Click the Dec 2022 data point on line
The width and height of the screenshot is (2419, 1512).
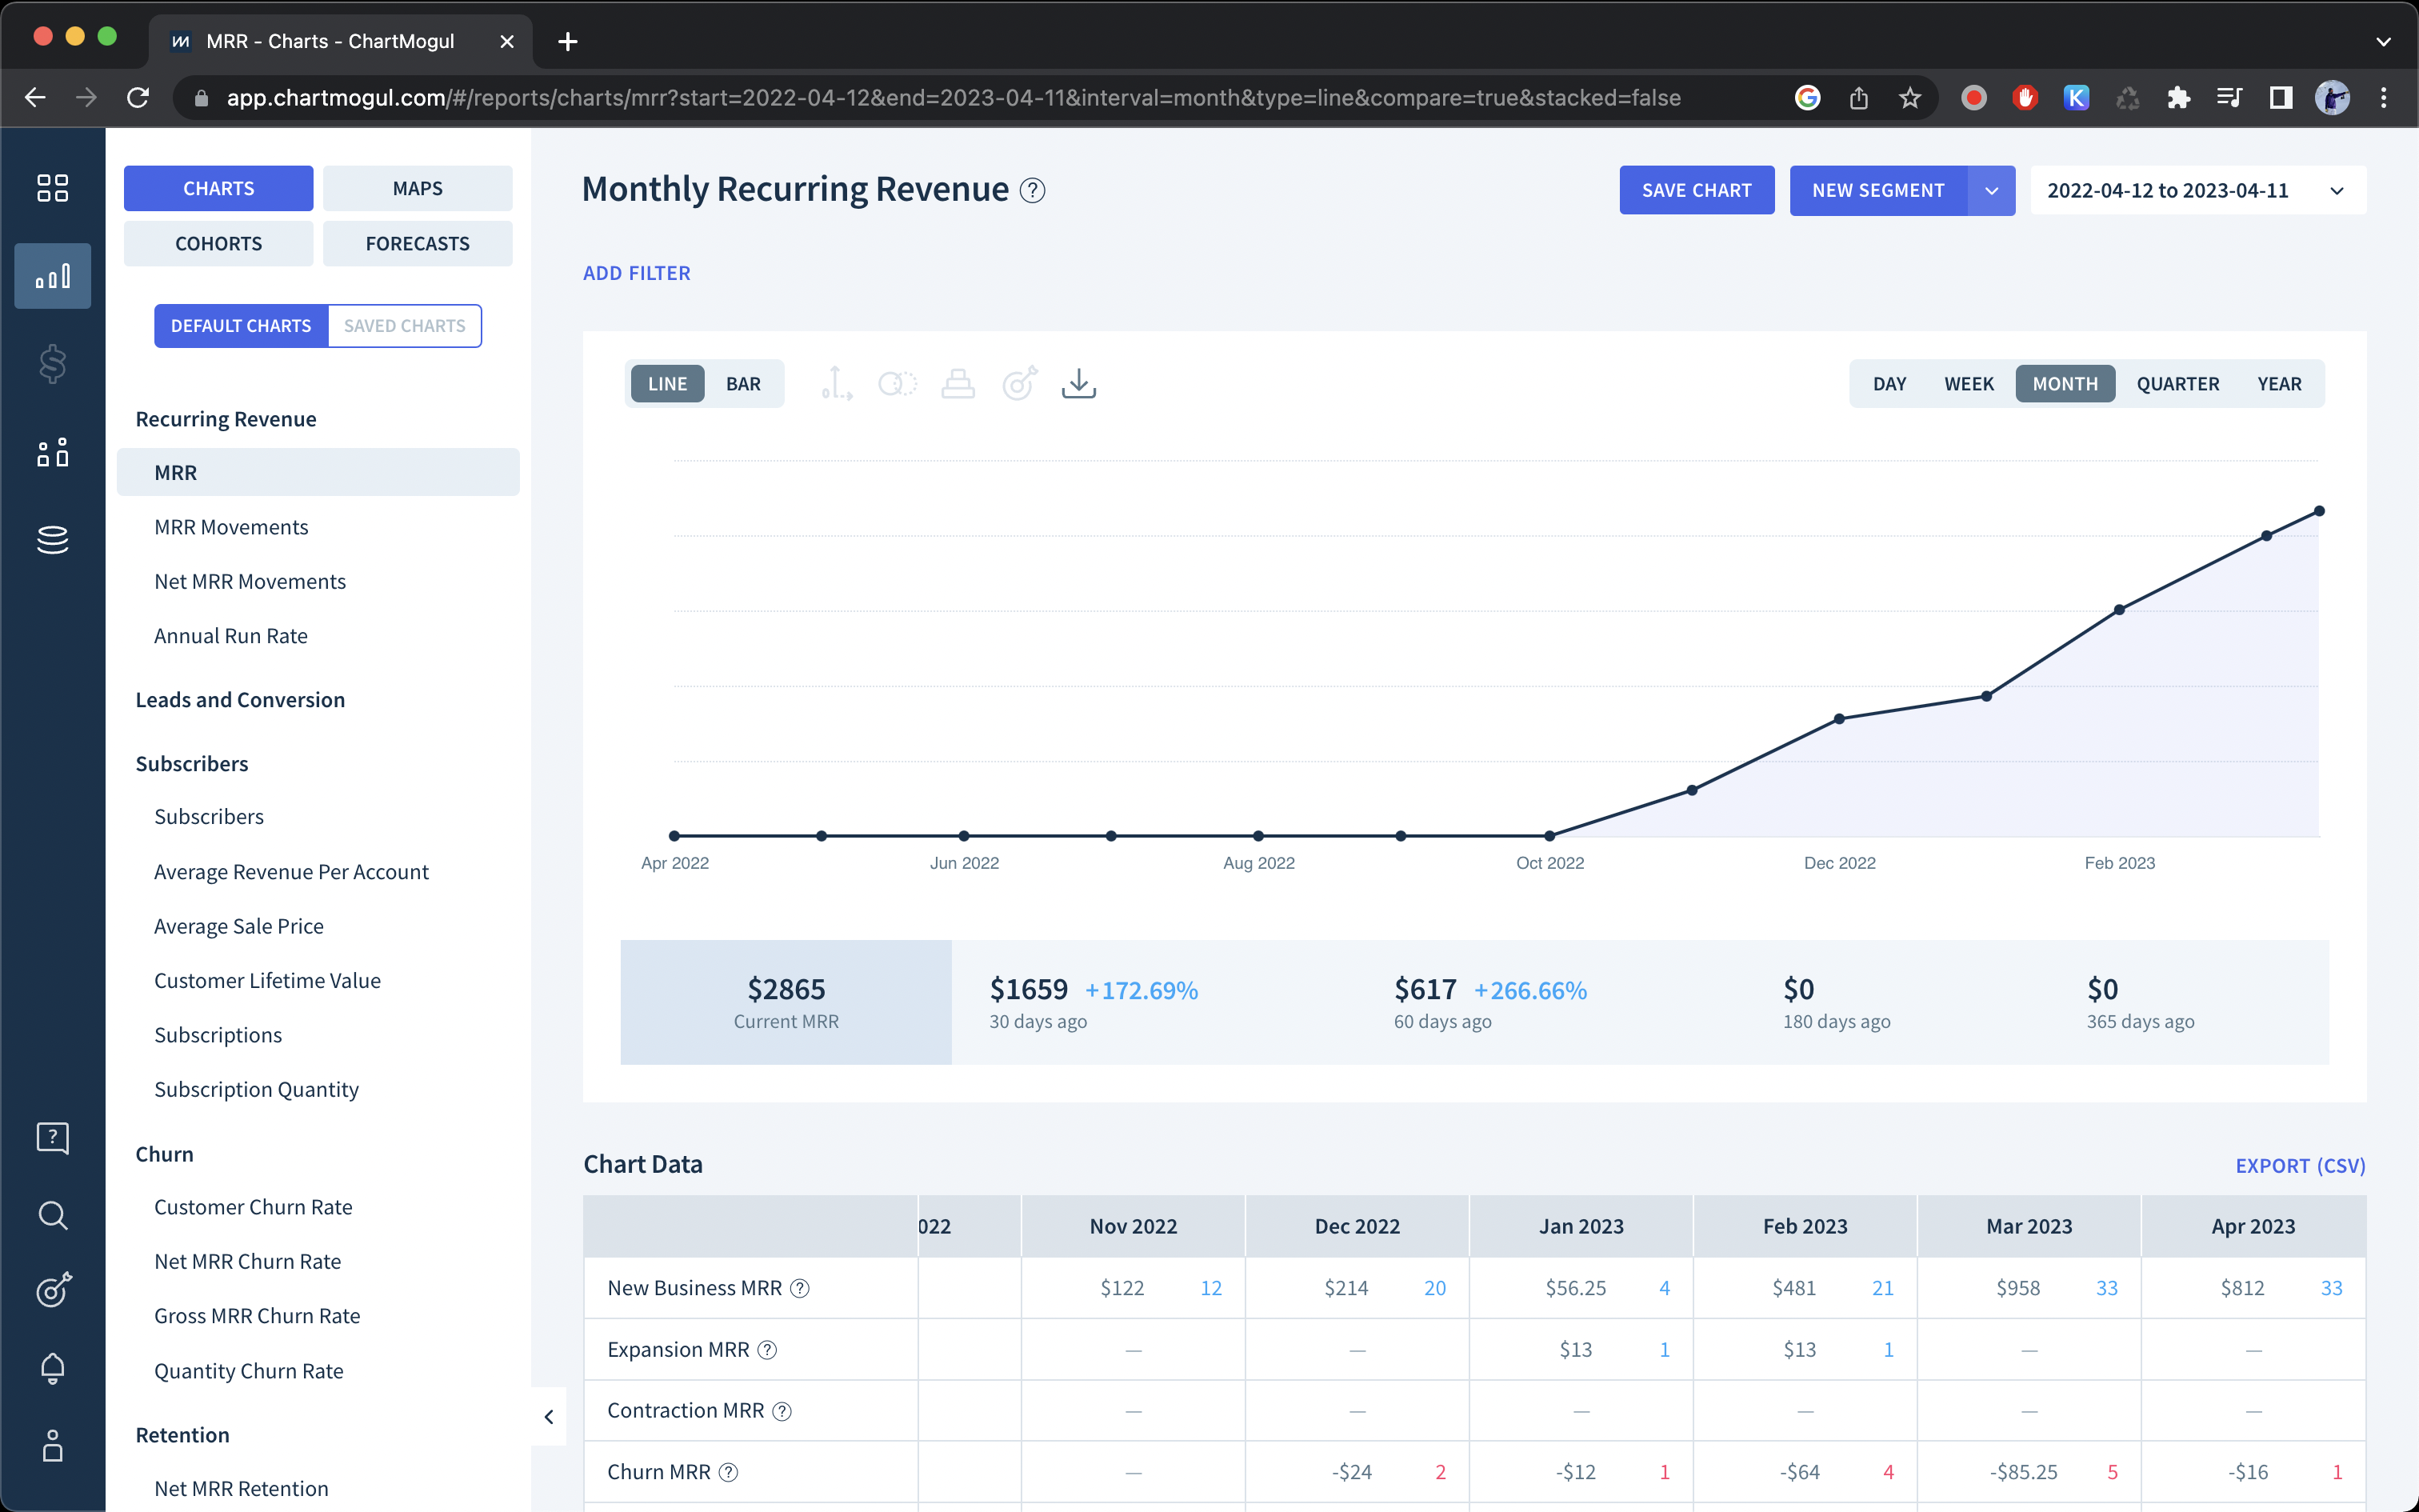1839,719
